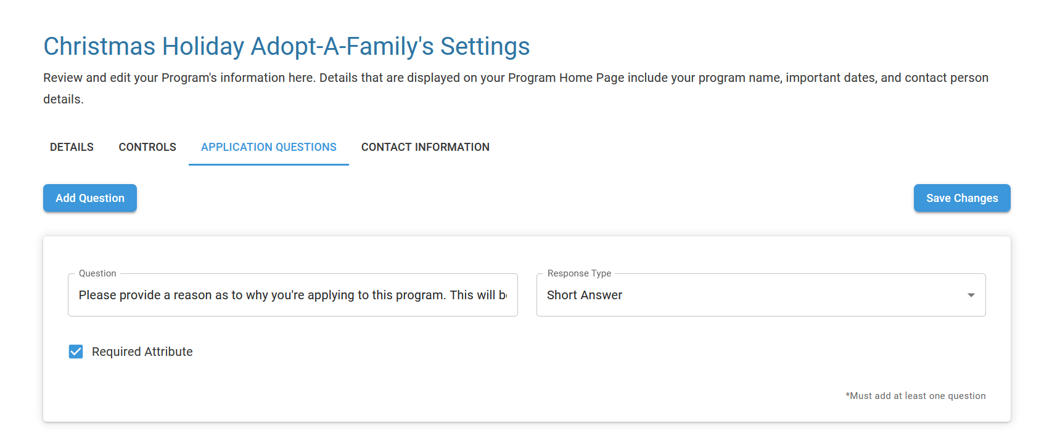Click the blue underline beneath Application Questions
Screen dimensions: 1044x447
(268, 164)
